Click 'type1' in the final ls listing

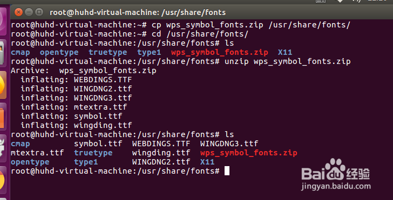click(86, 162)
